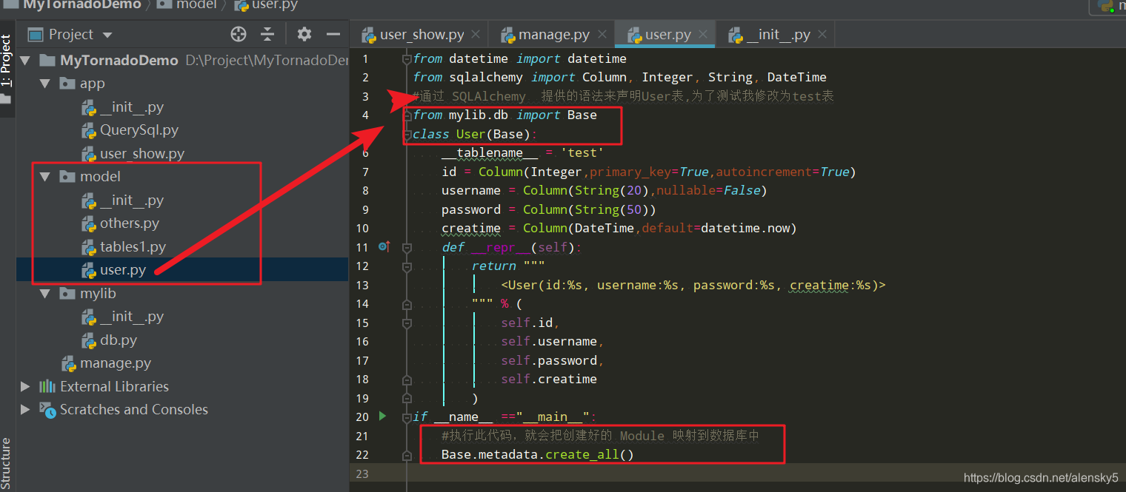Click Scratches and Consoles icon

pyautogui.click(x=47, y=409)
